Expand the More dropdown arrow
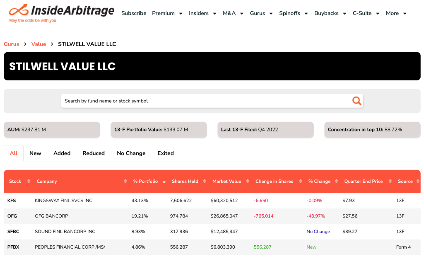Viewport: 424px width, 259px height. click(405, 14)
